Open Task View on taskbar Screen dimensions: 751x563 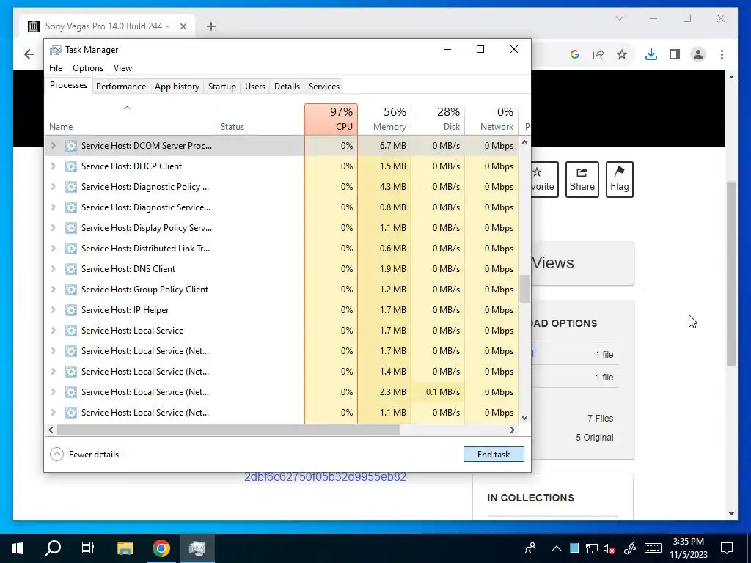(x=88, y=548)
